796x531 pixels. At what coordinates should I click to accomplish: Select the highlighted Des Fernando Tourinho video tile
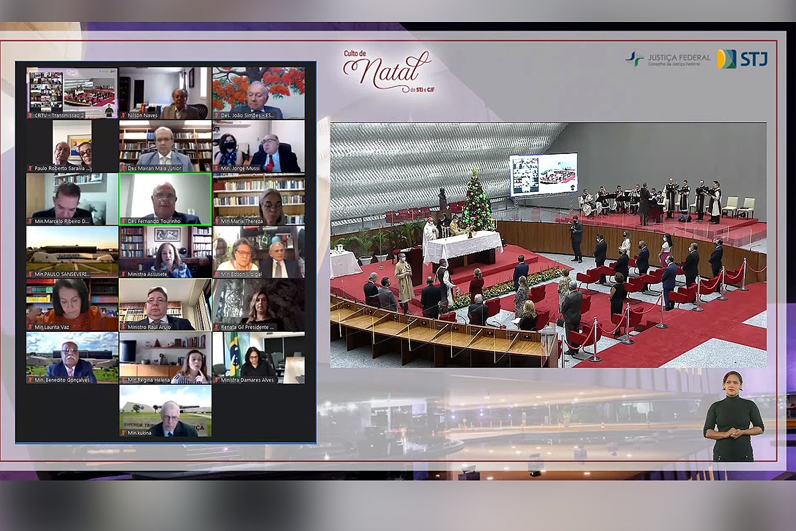[165, 198]
